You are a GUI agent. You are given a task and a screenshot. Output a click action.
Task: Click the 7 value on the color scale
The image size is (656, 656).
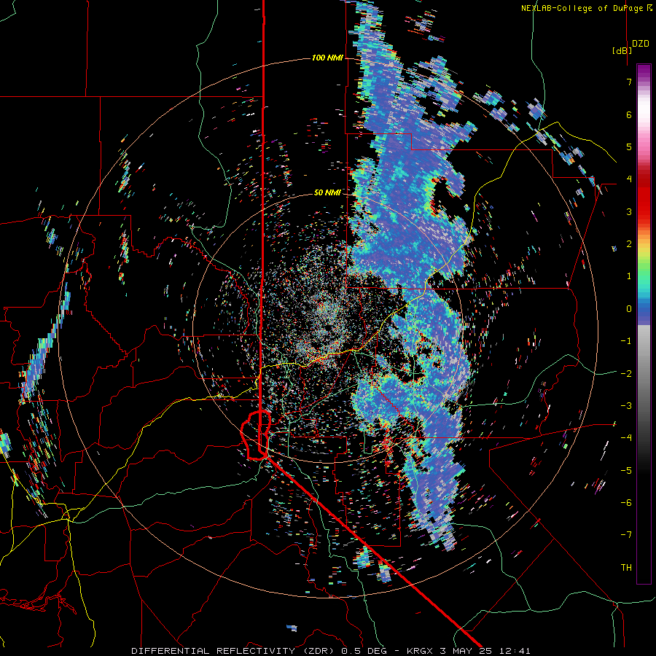tap(629, 82)
